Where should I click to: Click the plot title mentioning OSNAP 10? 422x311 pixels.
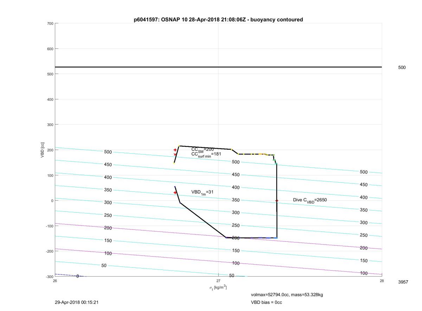[218, 20]
